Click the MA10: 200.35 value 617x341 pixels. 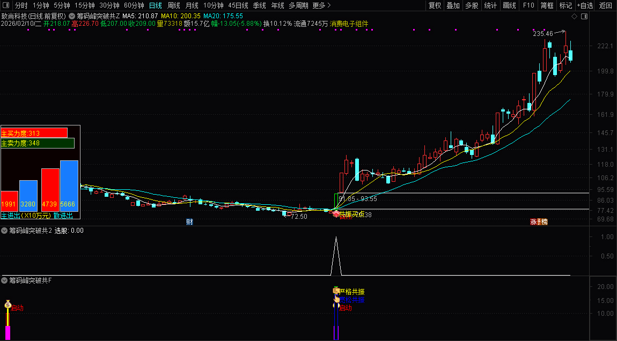(x=181, y=16)
